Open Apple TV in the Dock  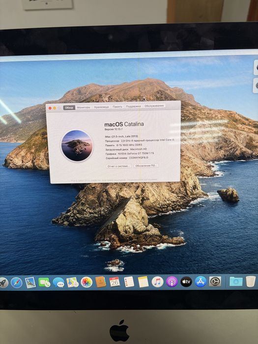[x=186, y=282]
